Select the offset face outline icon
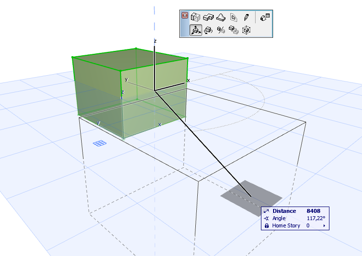 coord(234,17)
